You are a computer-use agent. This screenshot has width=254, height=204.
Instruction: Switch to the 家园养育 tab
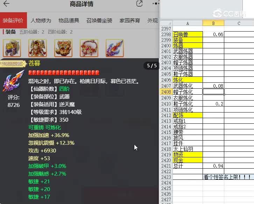pyautogui.click(x=129, y=20)
